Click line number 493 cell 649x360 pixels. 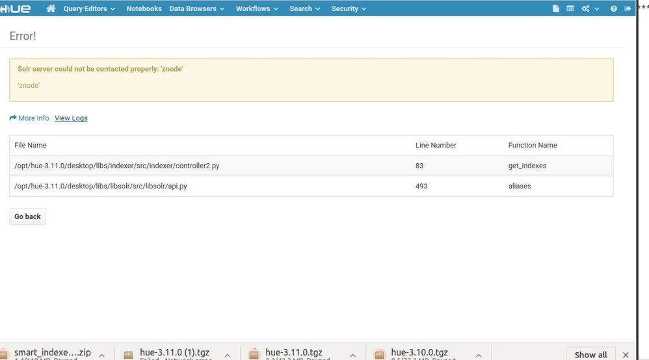tap(457, 186)
